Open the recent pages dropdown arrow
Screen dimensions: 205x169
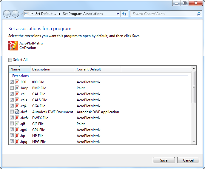pyautogui.click(x=21, y=14)
